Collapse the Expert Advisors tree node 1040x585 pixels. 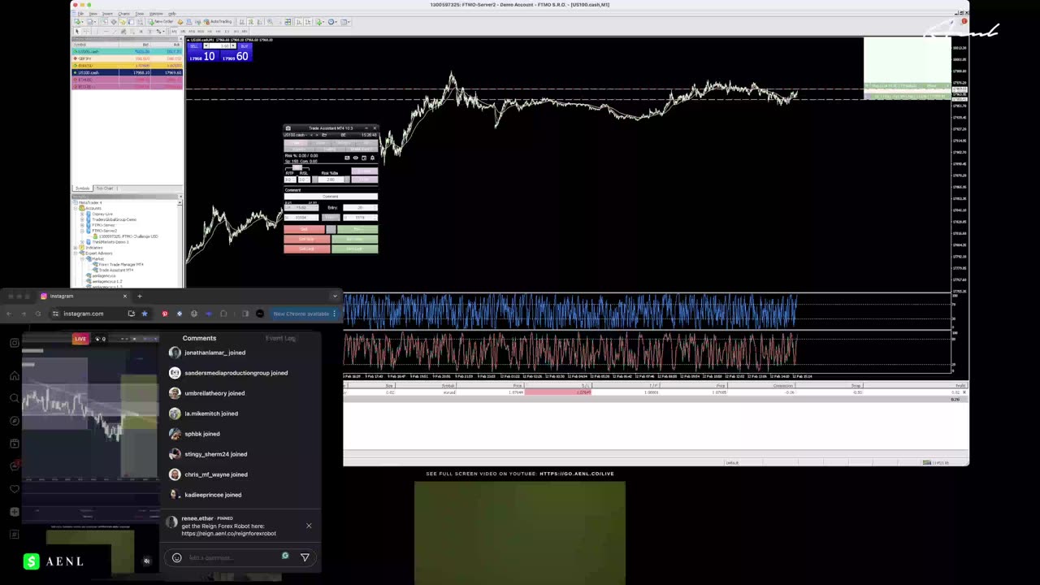coord(76,253)
